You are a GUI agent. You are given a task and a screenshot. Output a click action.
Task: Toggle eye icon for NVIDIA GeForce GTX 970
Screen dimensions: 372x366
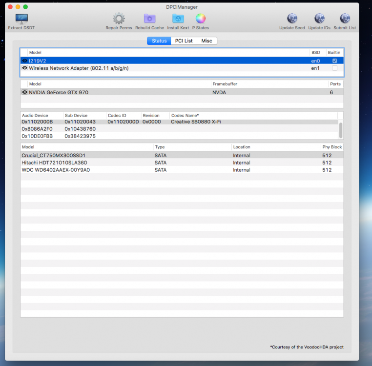coord(25,92)
